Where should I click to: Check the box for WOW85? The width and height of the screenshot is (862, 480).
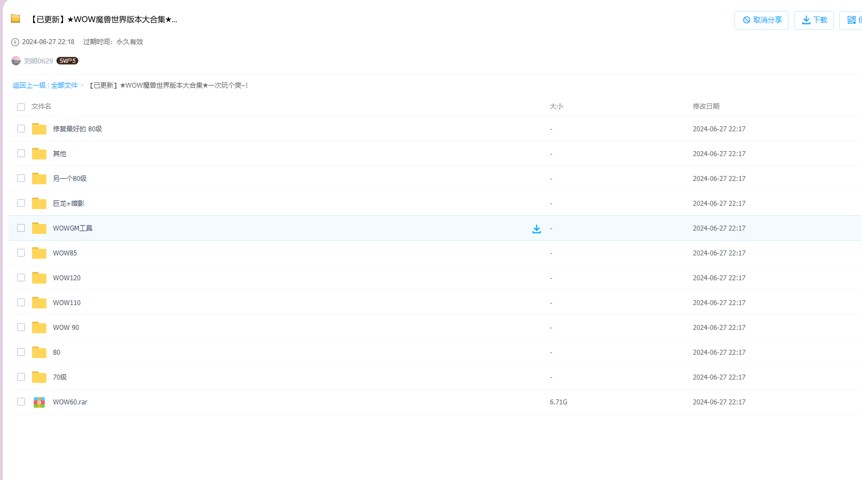pos(21,253)
